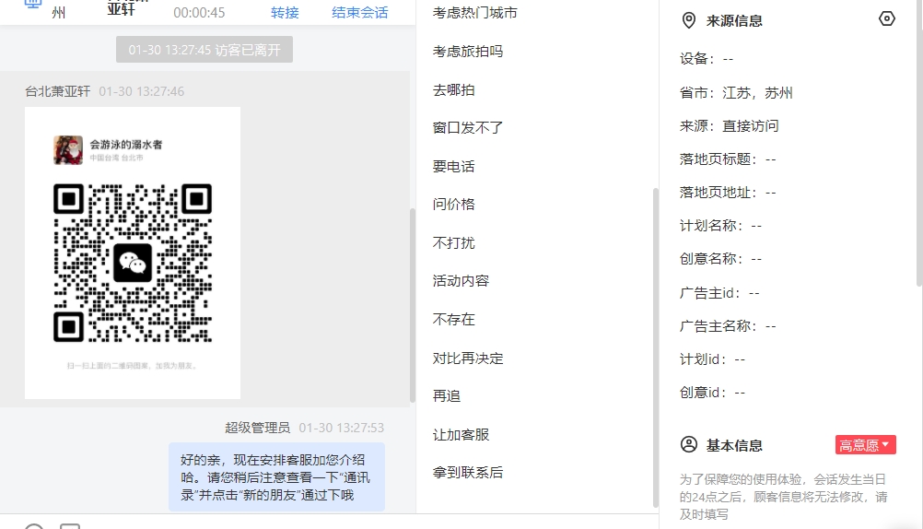923x529 pixels.
Task: Click the 创意id field
Action: click(x=712, y=393)
